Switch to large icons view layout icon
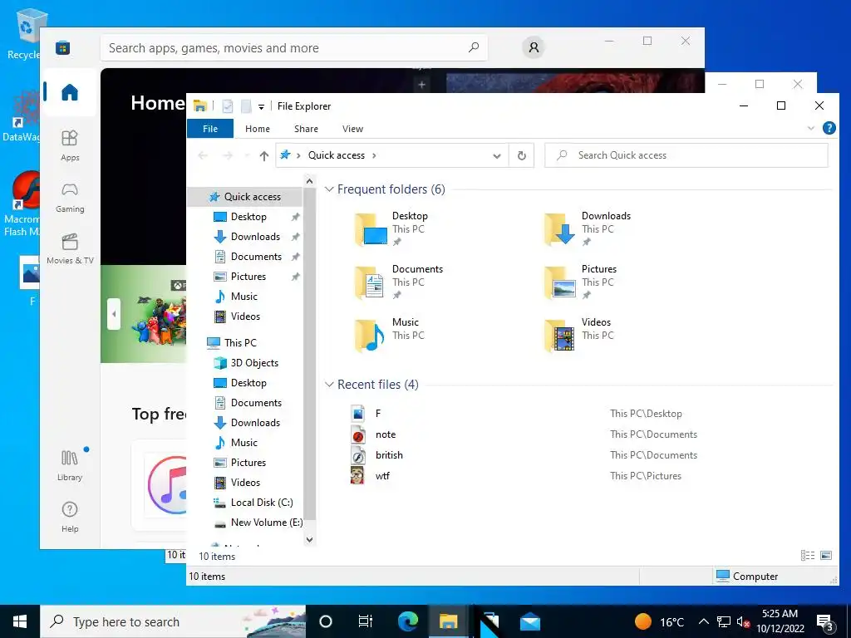This screenshot has width=851, height=638. point(826,555)
